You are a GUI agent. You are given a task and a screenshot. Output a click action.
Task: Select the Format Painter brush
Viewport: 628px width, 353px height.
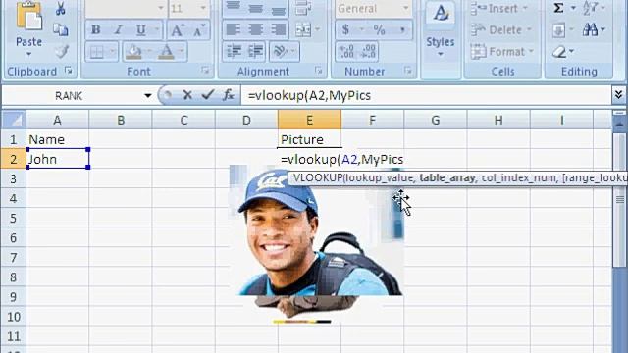pyautogui.click(x=61, y=51)
